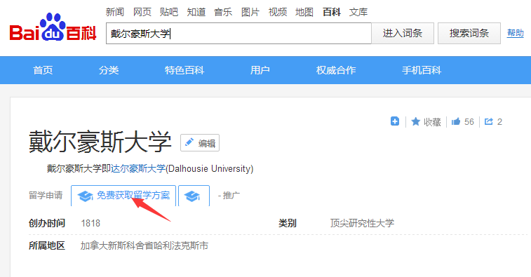Click the 顶尖研究性大学 category value
The height and width of the screenshot is (277, 531).
pyautogui.click(x=362, y=223)
